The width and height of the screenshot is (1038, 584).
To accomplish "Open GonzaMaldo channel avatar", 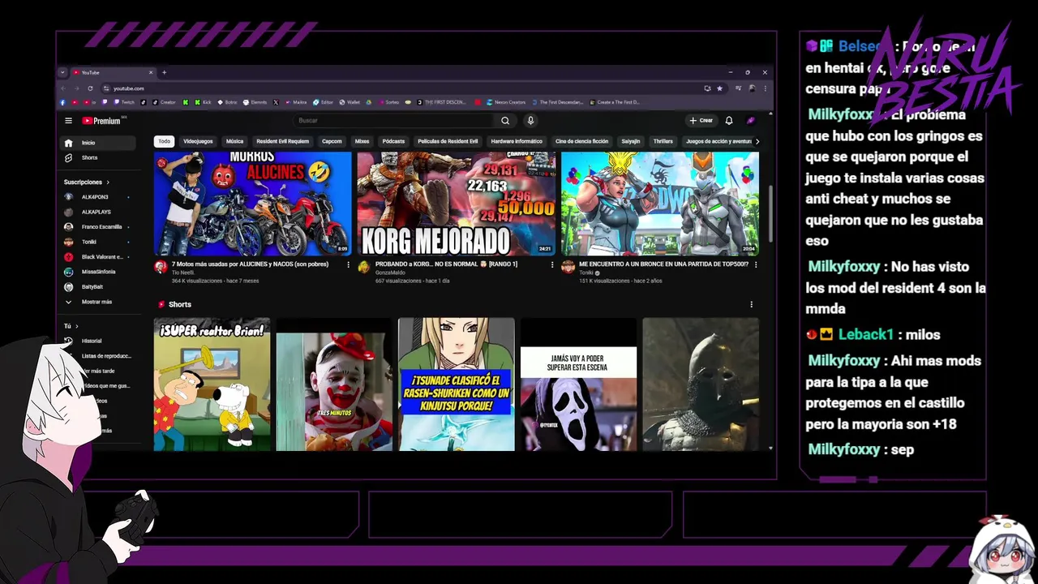I will tap(364, 267).
